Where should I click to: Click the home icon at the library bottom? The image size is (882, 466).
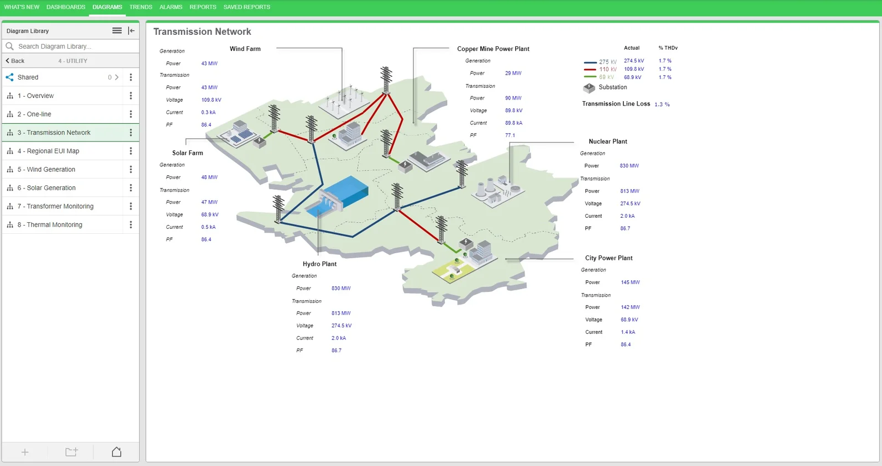117,452
